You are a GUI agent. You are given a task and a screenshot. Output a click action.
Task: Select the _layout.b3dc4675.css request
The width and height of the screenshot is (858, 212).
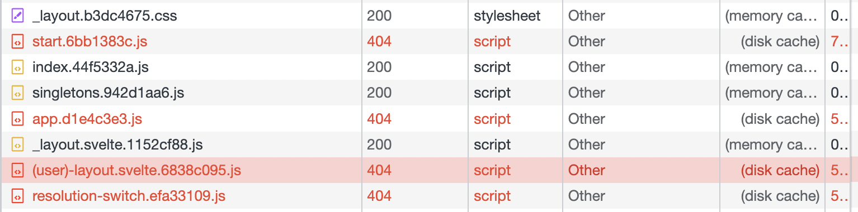click(x=105, y=16)
